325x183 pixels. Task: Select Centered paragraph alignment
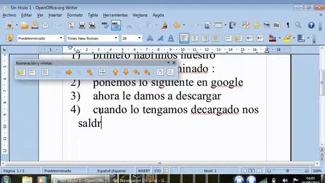pos(194,38)
